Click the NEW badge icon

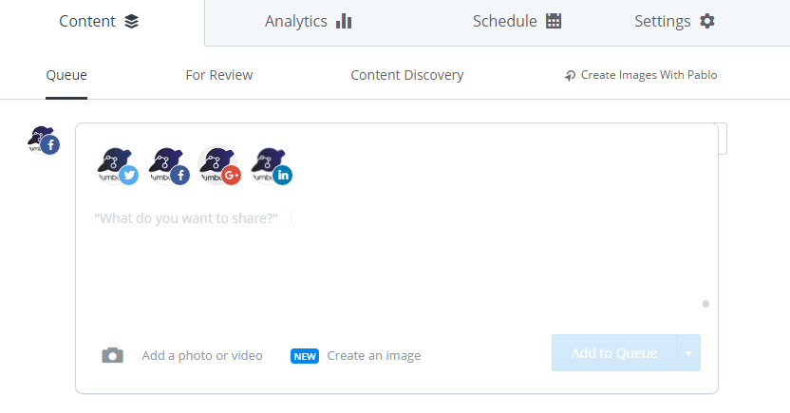click(x=305, y=356)
